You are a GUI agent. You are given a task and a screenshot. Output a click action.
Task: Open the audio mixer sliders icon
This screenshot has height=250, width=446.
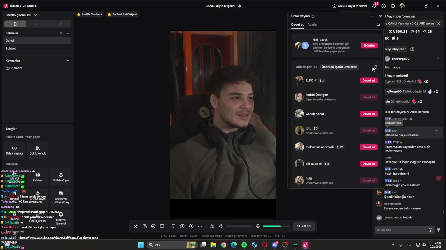point(212,226)
